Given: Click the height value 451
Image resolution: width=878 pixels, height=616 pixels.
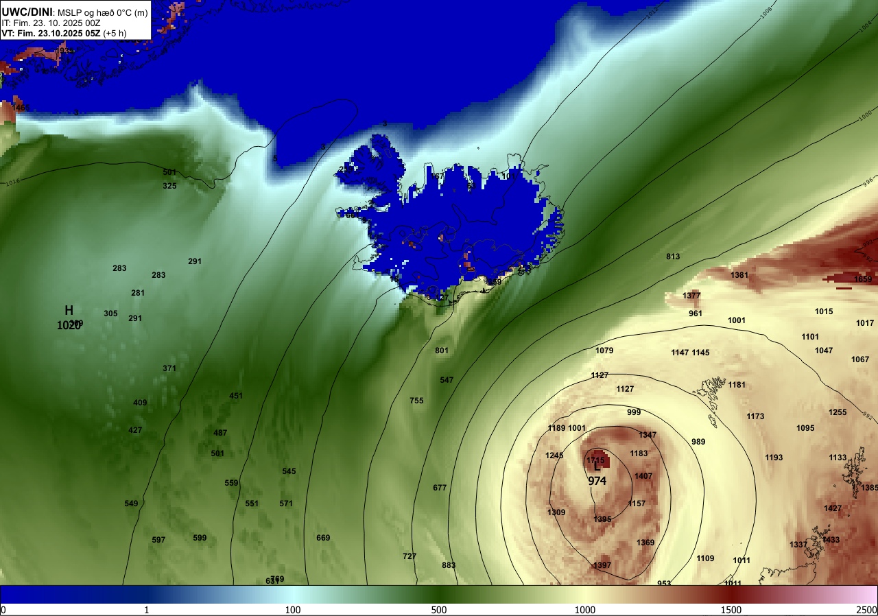Looking at the screenshot, I should (236, 396).
